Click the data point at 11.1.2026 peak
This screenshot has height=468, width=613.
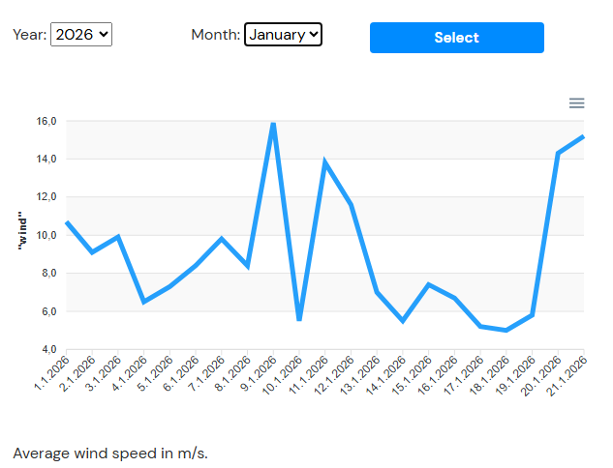(x=325, y=162)
